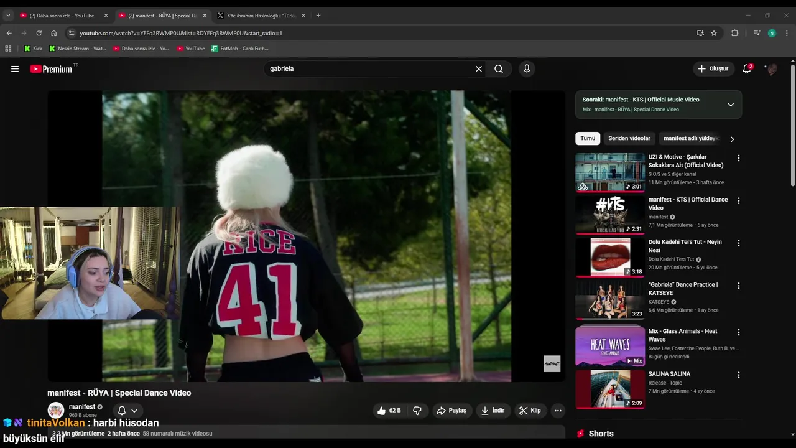Viewport: 796px width, 448px height.
Task: Open the YouTube hamburger guide menu
Action: (x=15, y=69)
